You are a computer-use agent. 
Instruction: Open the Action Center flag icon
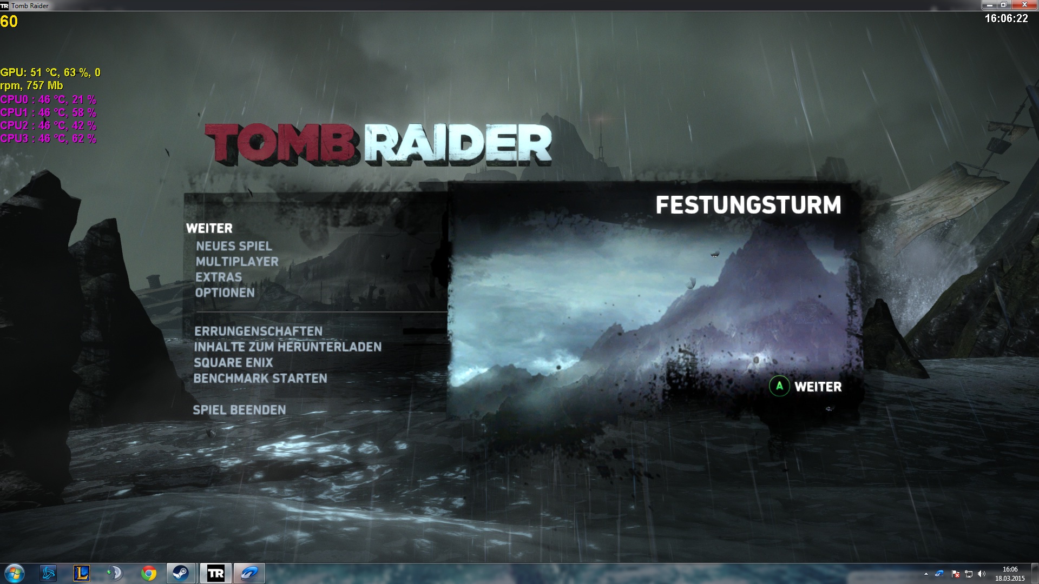[x=955, y=574]
